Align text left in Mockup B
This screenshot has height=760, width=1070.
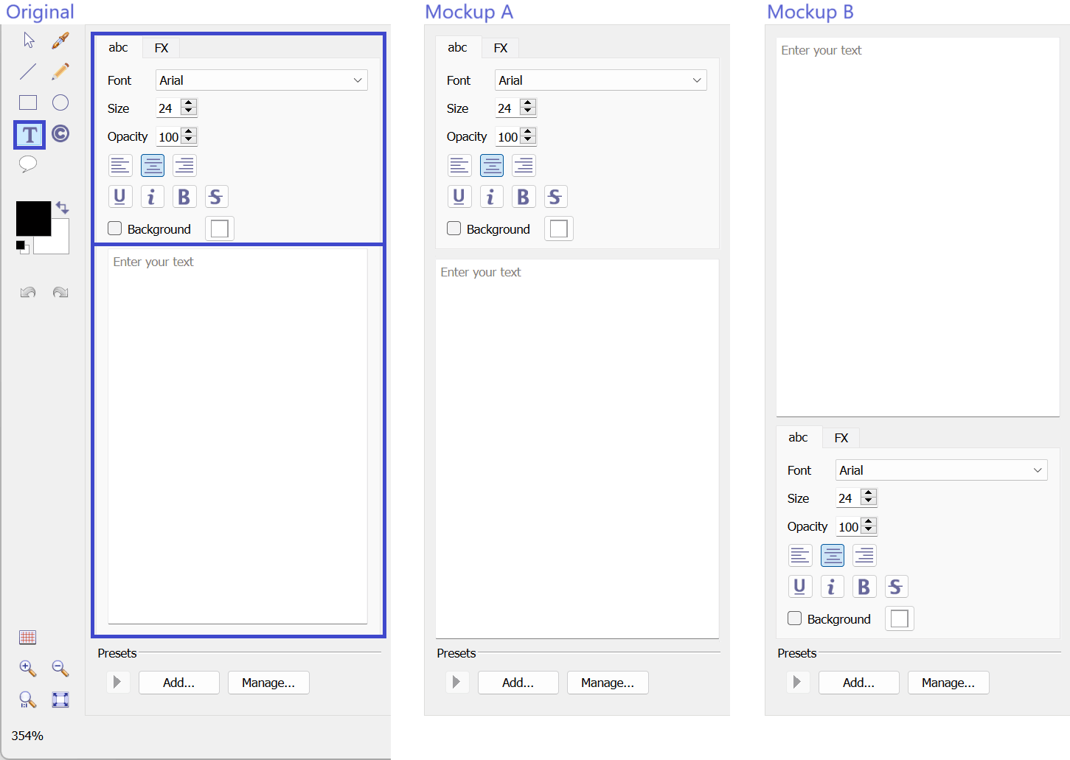(800, 555)
